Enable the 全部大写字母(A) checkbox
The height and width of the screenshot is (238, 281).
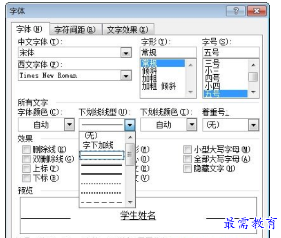(x=187, y=159)
